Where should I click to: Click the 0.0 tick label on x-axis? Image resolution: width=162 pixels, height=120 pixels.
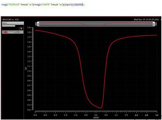(96, 115)
